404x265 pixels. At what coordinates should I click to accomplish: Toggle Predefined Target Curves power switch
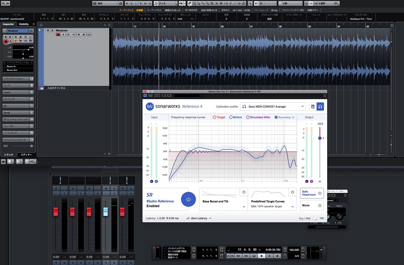pos(292,192)
